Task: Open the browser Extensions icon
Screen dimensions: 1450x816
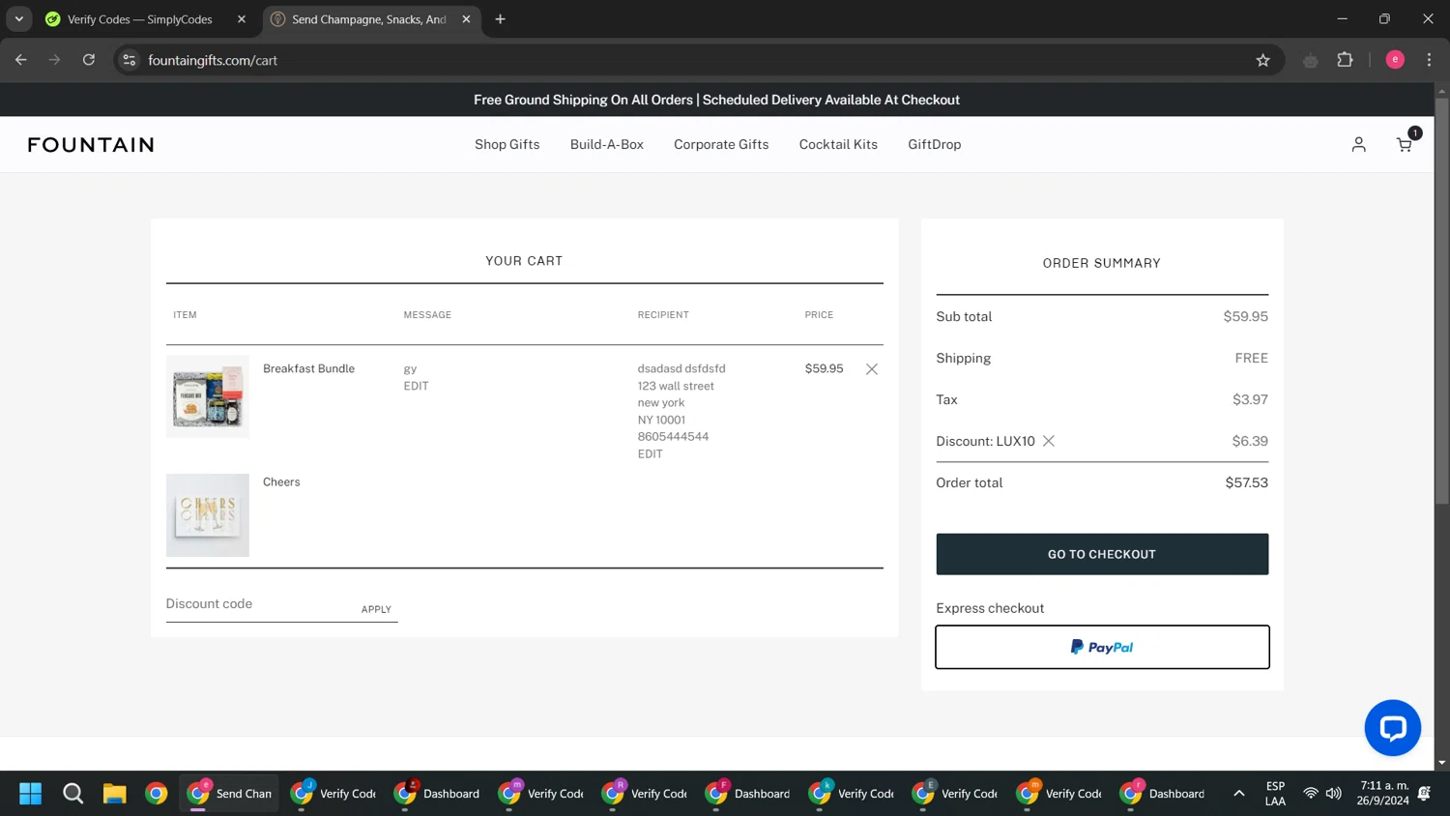Action: (1345, 60)
